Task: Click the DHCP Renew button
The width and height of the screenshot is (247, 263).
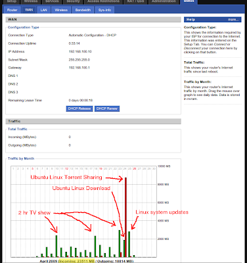Action: 107,108
